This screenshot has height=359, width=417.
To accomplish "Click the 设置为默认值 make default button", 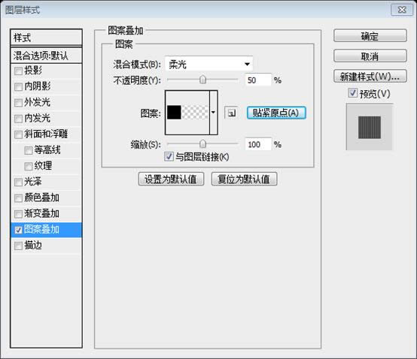I will click(171, 179).
